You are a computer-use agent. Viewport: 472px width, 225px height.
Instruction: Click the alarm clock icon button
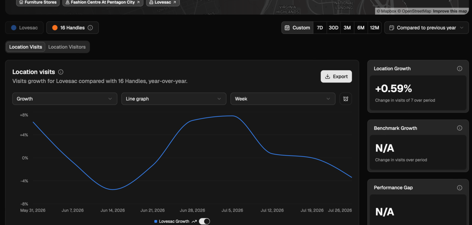click(346, 99)
